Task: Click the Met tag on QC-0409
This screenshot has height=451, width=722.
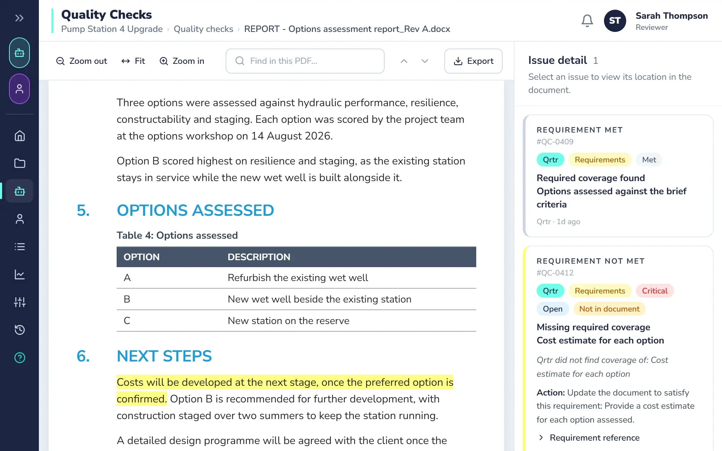Action: [649, 160]
